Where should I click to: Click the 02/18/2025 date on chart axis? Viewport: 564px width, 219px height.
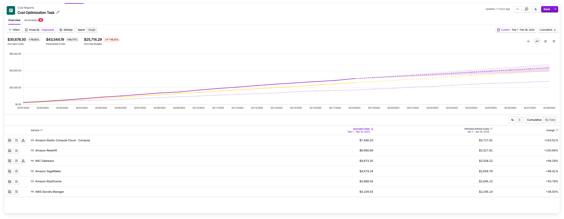pos(355,108)
